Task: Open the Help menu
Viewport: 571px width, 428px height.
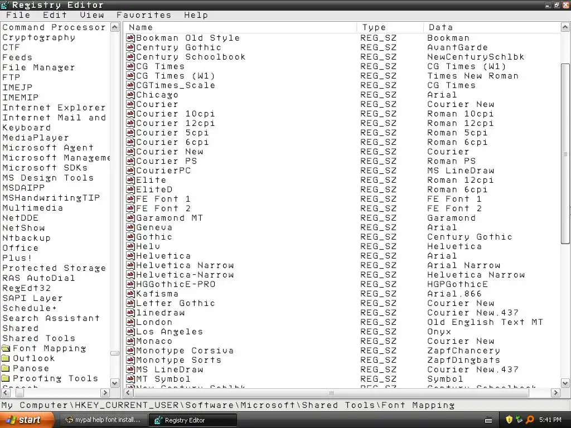Action: [x=196, y=15]
